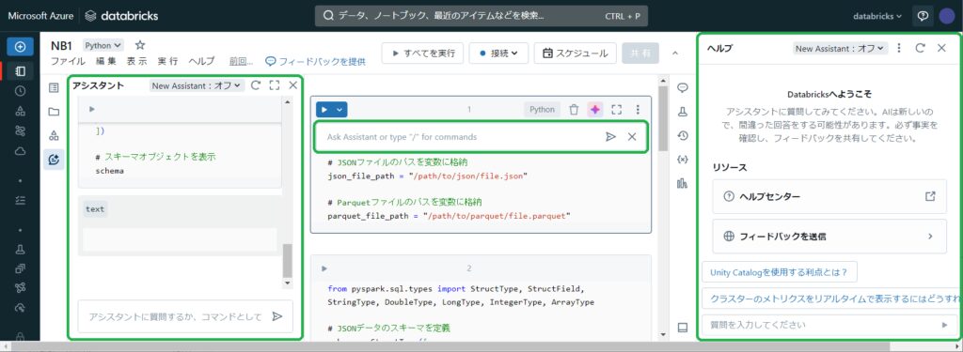Click the 共有 share button
Viewport: 963px width, 352px height.
[x=639, y=54]
